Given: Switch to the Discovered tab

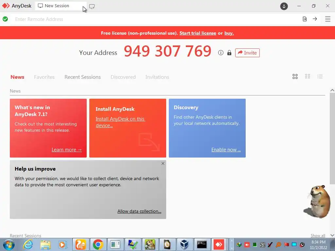Looking at the screenshot, I should coord(123,77).
